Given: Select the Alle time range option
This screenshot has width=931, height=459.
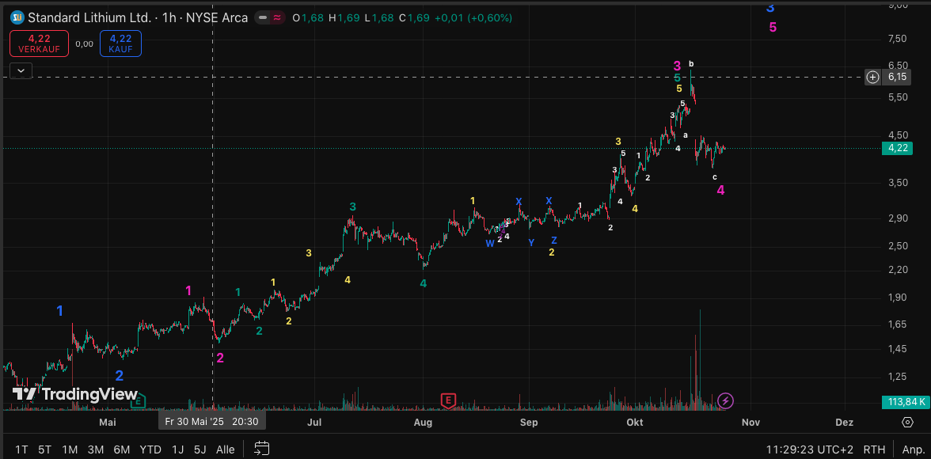Looking at the screenshot, I should [225, 450].
